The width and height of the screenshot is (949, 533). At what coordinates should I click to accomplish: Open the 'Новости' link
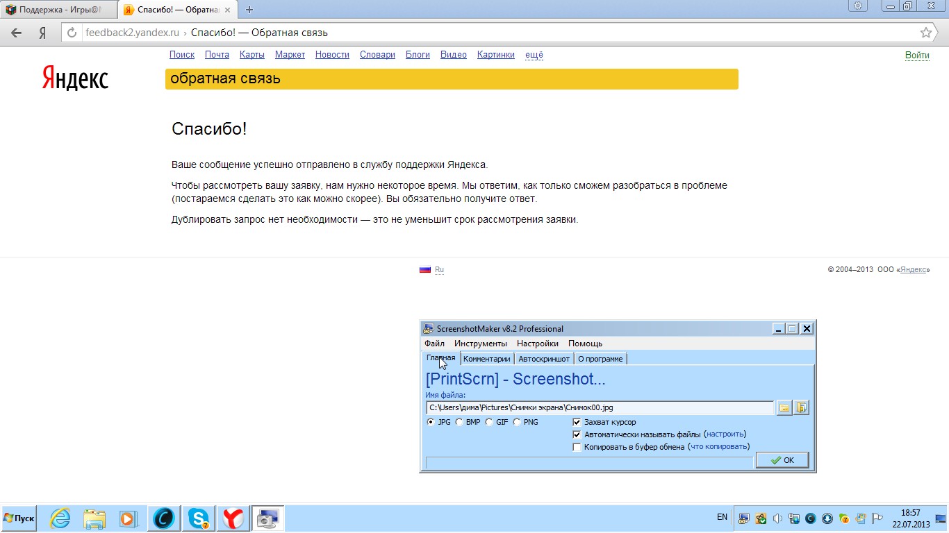point(332,55)
